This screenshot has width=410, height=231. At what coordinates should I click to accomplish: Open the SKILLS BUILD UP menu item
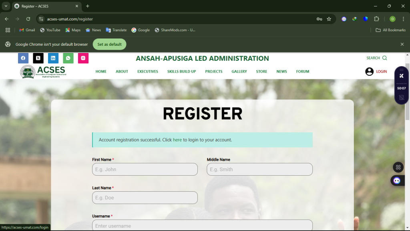pos(181,71)
